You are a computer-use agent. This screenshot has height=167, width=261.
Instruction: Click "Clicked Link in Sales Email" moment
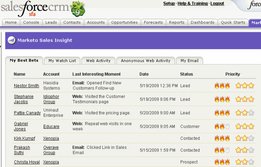100,150
